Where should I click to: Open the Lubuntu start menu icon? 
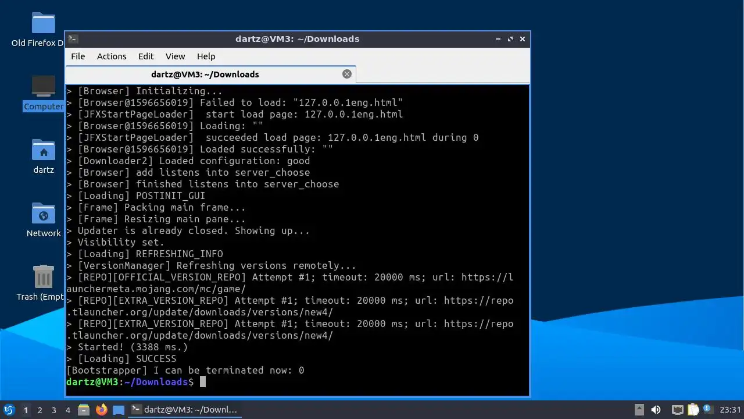click(x=9, y=410)
